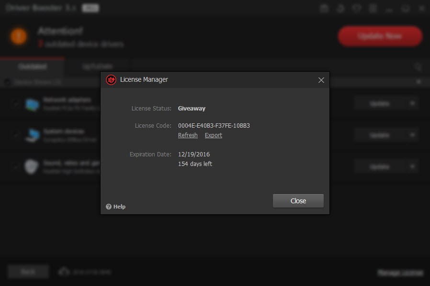This screenshot has height=286, width=430.
Task: Update the System devices driver
Action: (380, 135)
